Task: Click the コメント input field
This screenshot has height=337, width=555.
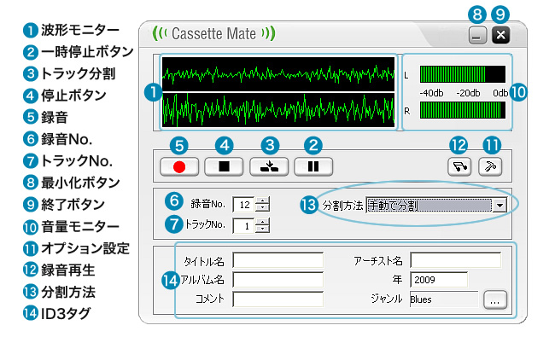Action: [277, 299]
